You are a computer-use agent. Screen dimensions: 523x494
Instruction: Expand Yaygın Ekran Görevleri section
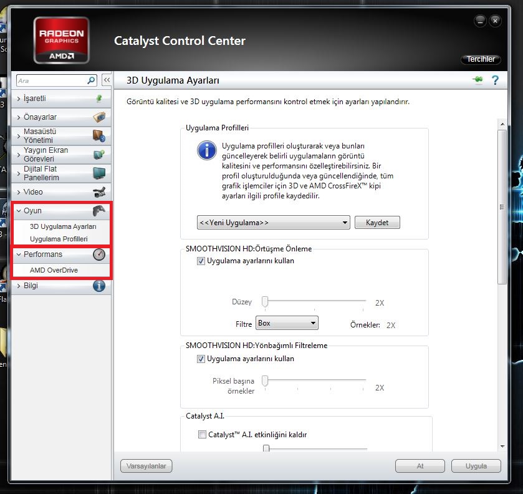tap(19, 155)
